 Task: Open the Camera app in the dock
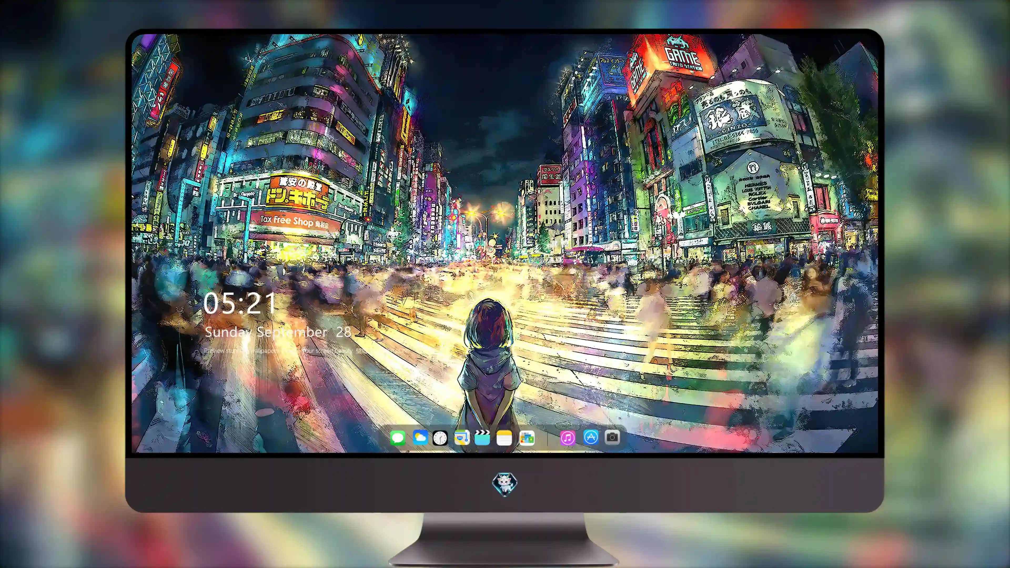click(612, 437)
